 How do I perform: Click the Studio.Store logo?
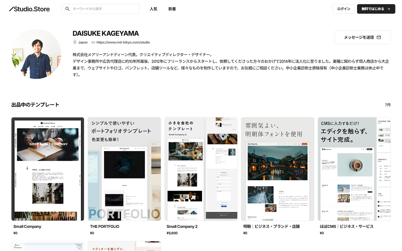point(29,9)
